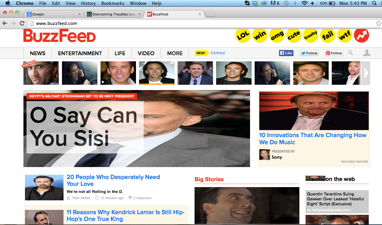Image resolution: width=382 pixels, height=225 pixels.
Task: Open the BuzzFeed site search magnifier
Action: 351,53
